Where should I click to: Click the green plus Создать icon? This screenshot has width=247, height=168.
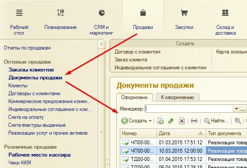[125, 121]
